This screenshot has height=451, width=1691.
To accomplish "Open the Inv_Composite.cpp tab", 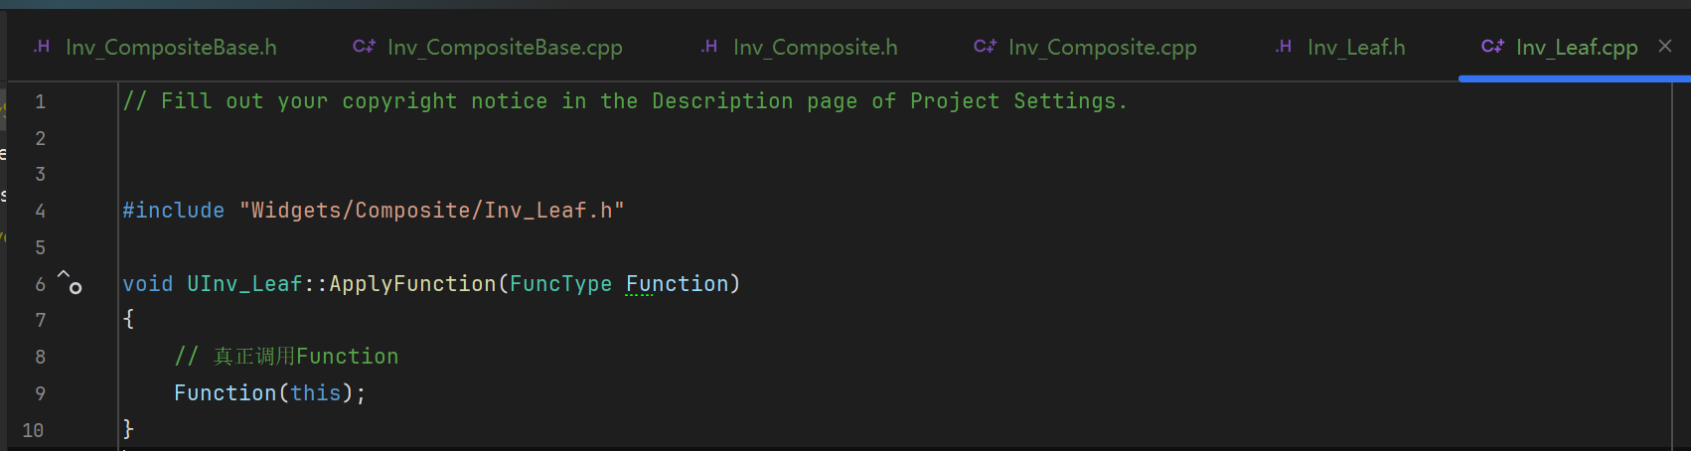I will (x=1102, y=47).
